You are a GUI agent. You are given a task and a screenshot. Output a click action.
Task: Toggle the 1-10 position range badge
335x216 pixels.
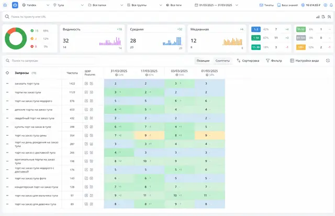point(256,38)
